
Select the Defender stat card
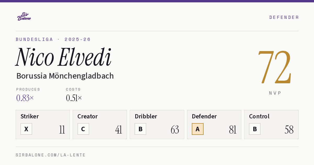(214, 124)
